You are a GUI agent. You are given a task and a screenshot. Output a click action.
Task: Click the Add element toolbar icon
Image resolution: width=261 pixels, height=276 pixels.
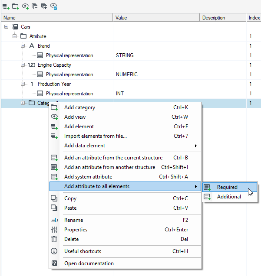click(6, 6)
